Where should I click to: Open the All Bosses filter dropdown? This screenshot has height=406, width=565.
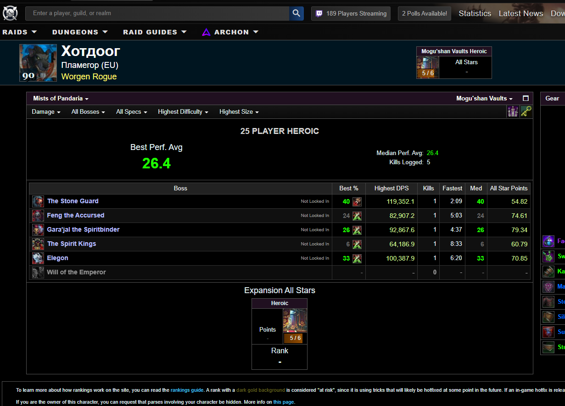pos(88,112)
